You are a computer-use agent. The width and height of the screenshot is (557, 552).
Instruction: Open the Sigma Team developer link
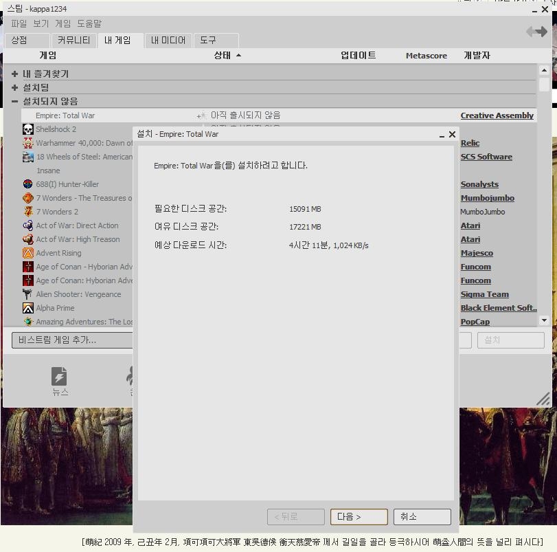pos(484,294)
